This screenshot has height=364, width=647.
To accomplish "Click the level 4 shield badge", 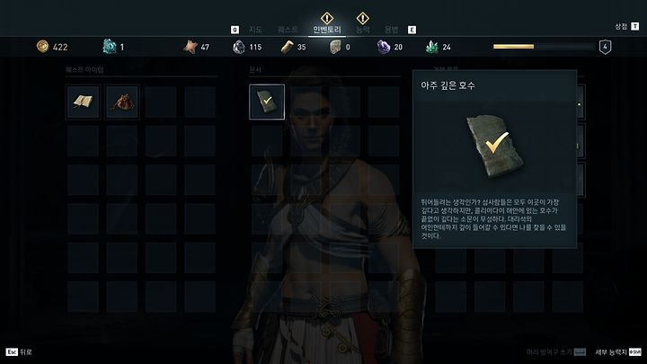I will click(x=605, y=47).
